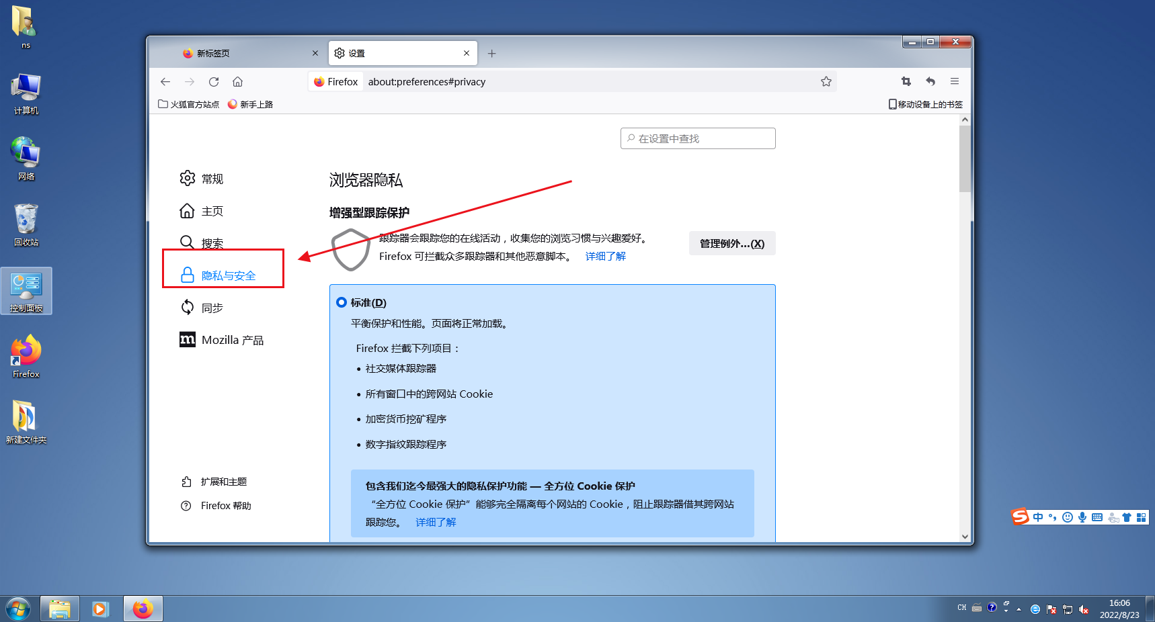Image resolution: width=1155 pixels, height=622 pixels.
Task: Open the 同步 settings category
Action: pyautogui.click(x=202, y=308)
